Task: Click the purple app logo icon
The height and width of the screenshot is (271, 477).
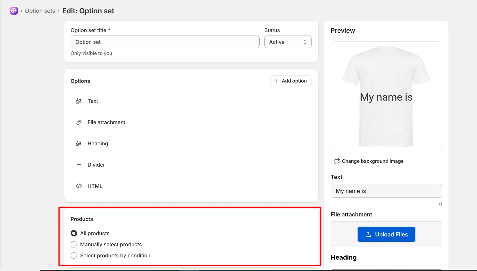Action: point(14,11)
